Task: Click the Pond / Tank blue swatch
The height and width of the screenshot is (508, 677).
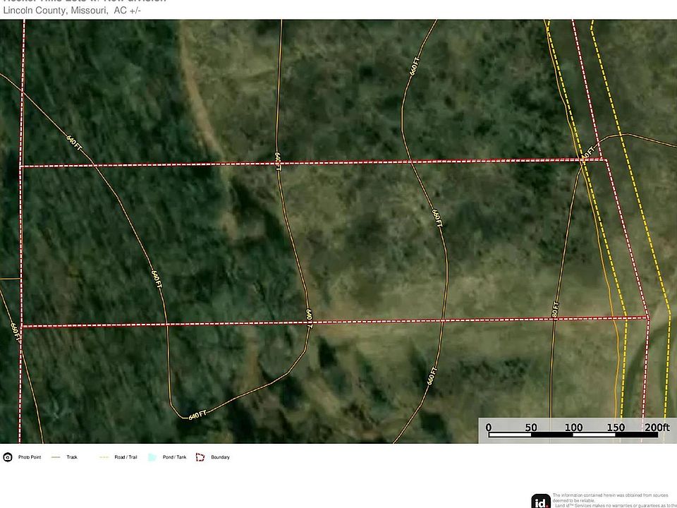Action: point(152,457)
